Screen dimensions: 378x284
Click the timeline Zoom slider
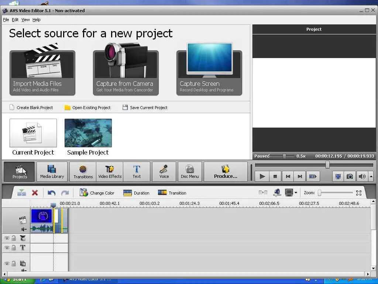click(319, 193)
